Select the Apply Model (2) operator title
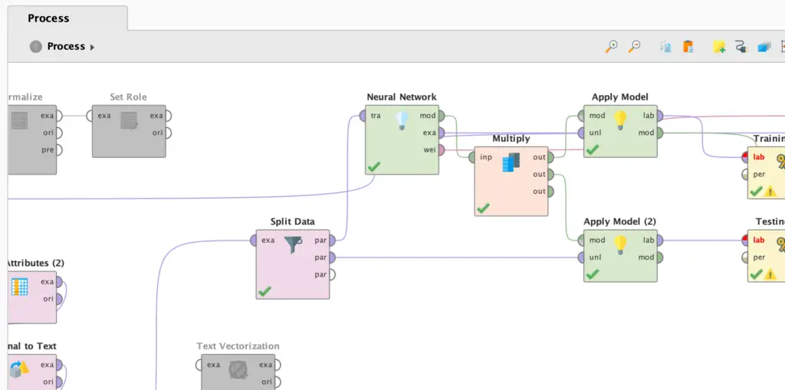 click(619, 221)
